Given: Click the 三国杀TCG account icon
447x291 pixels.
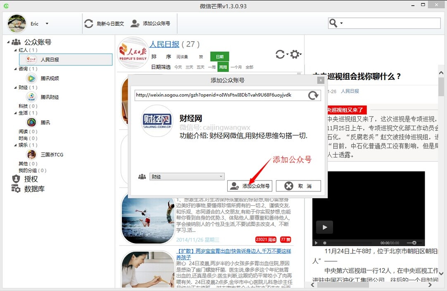Looking at the screenshot, I should click(31, 155).
